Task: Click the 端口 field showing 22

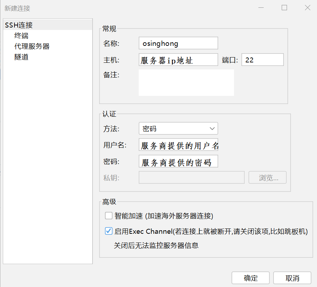Action: coord(262,60)
